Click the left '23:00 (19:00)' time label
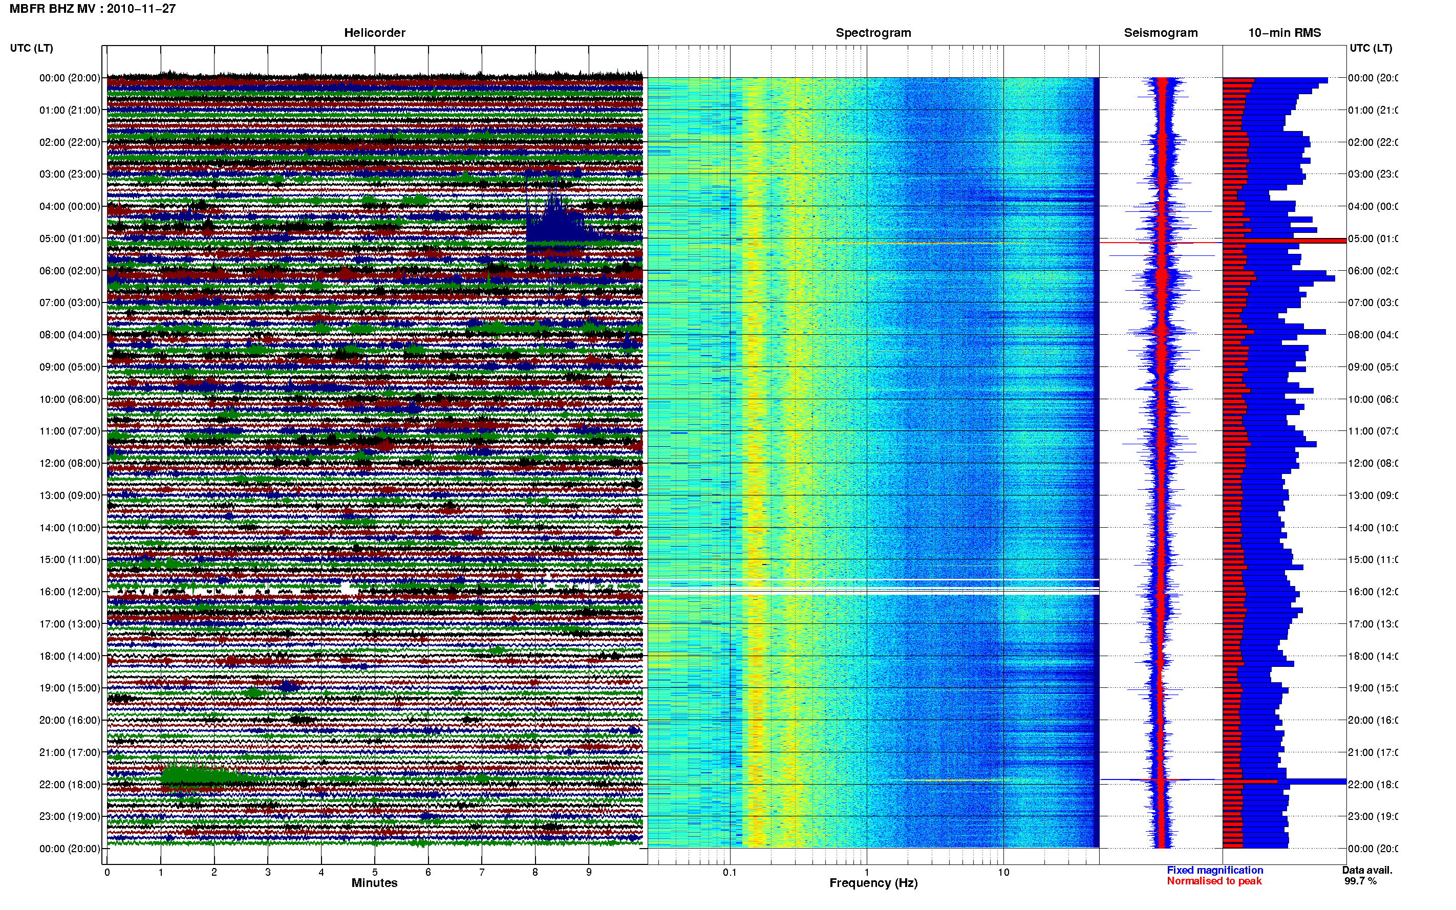This screenshot has height=910, width=1456. [70, 816]
